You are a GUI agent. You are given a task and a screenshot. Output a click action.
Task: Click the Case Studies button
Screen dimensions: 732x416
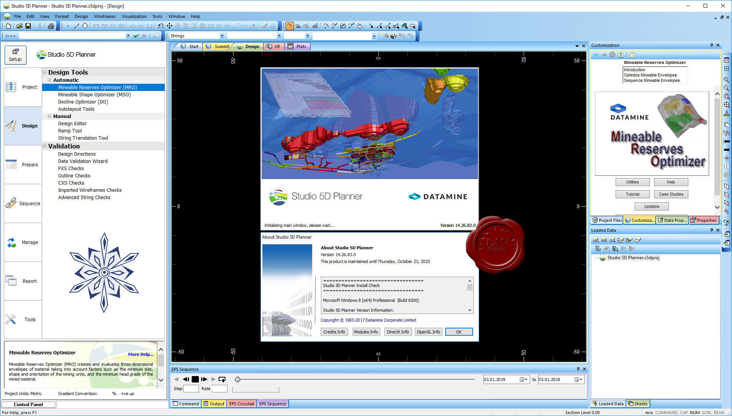(x=671, y=194)
